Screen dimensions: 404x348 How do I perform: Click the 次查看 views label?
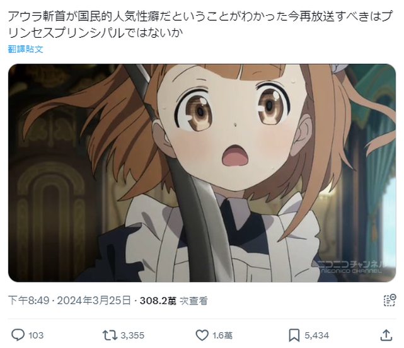pyautogui.click(x=193, y=301)
